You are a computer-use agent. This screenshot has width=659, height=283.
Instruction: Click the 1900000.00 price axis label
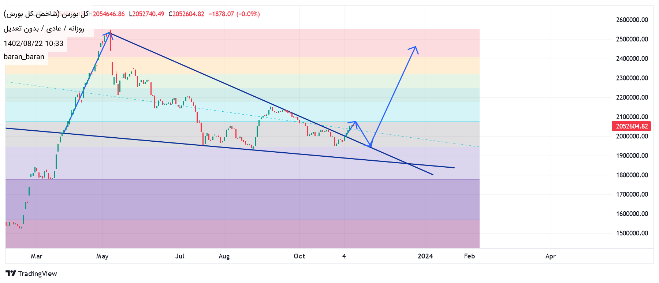click(x=632, y=156)
